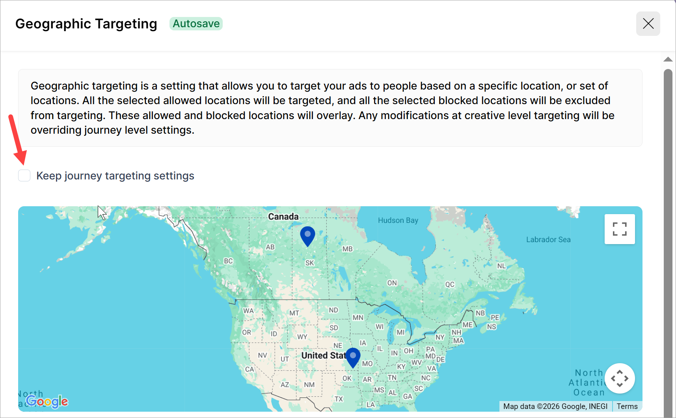Viewport: 676px width, 418px height.
Task: Click the QC province label on map
Action: (x=450, y=284)
